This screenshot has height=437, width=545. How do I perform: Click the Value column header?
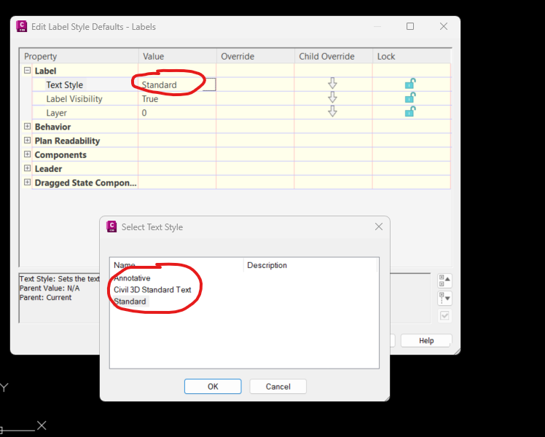[177, 56]
